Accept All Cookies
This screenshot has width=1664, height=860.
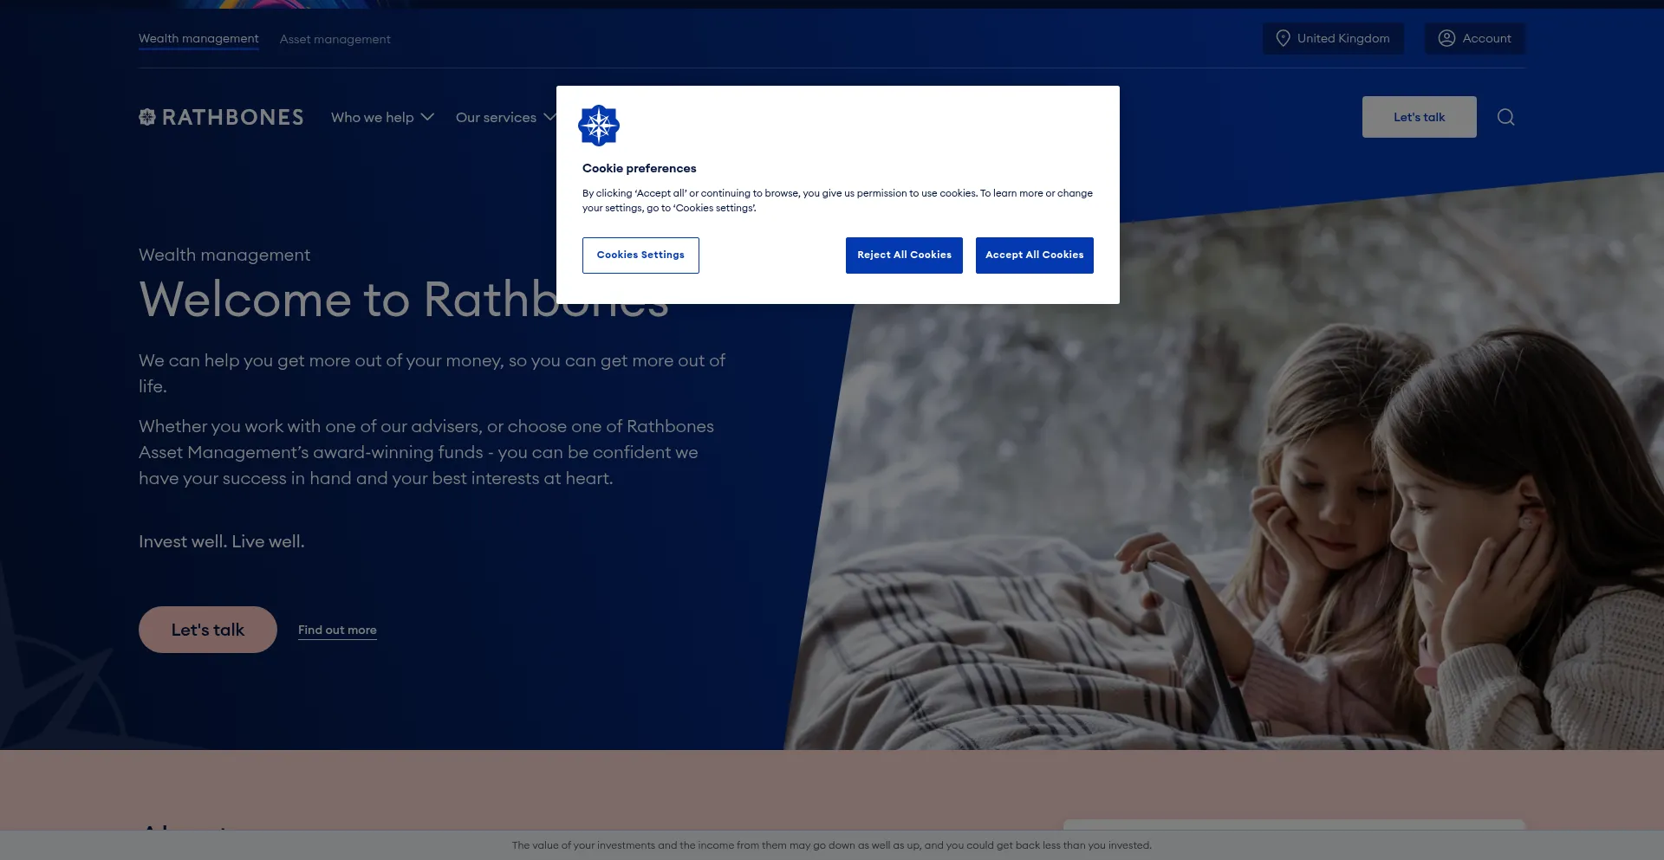coord(1034,255)
